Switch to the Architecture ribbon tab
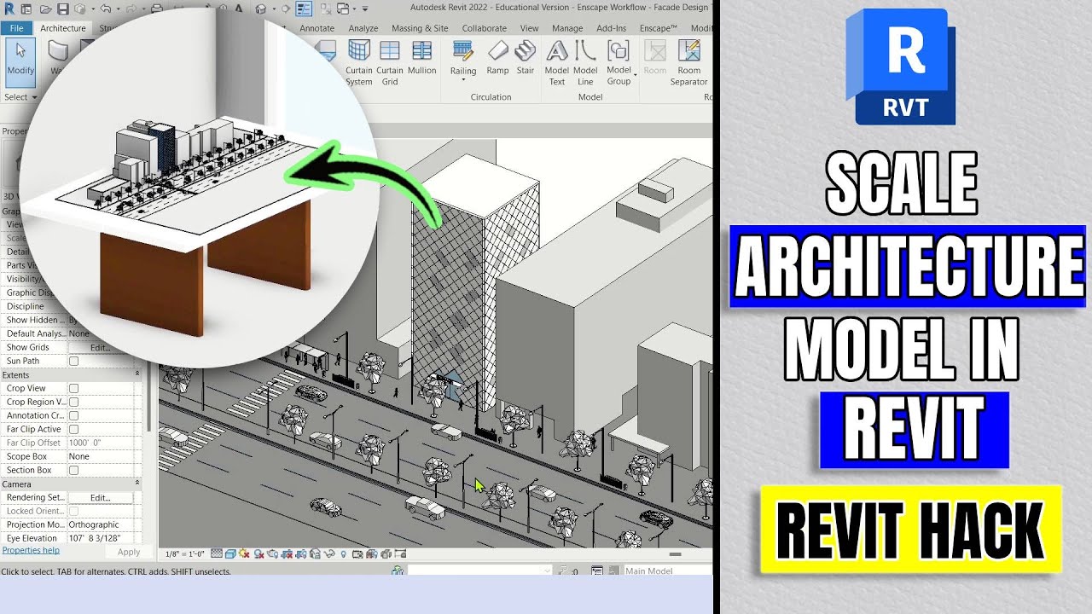The height and width of the screenshot is (614, 1092). pos(63,28)
